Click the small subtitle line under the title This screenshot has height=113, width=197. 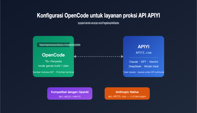(x=98, y=23)
